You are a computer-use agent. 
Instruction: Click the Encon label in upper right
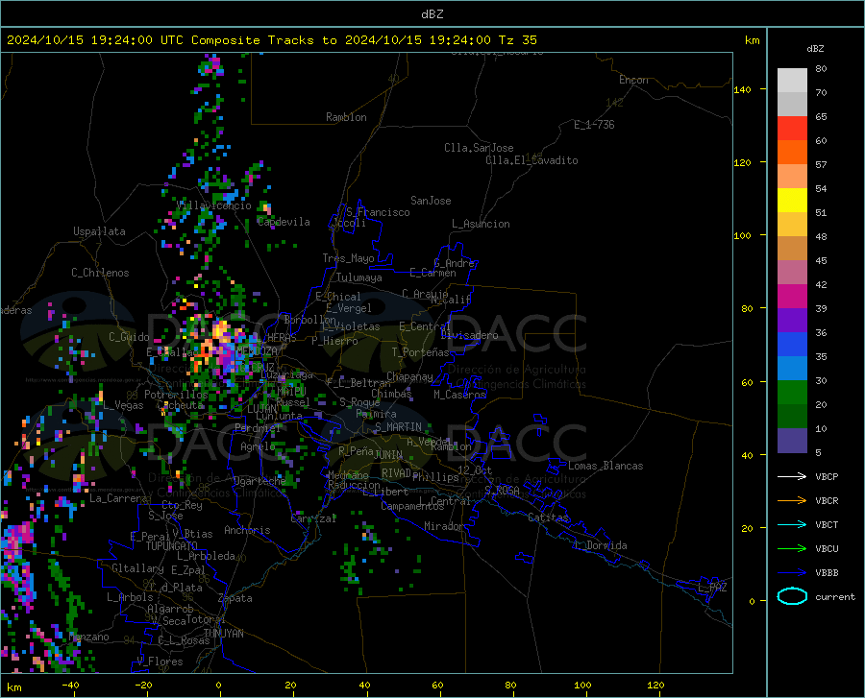coord(633,80)
